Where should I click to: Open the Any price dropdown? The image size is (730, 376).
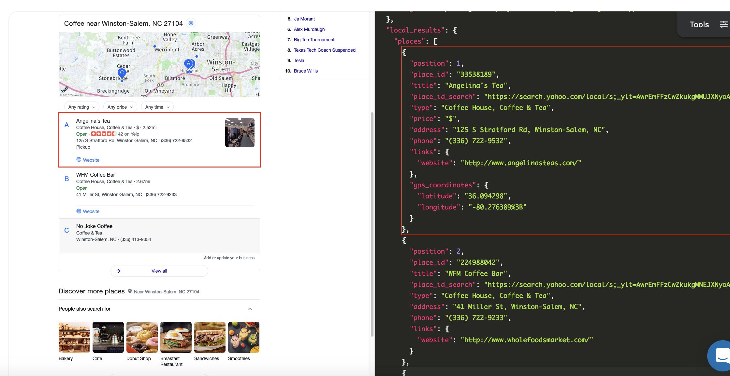(x=120, y=107)
